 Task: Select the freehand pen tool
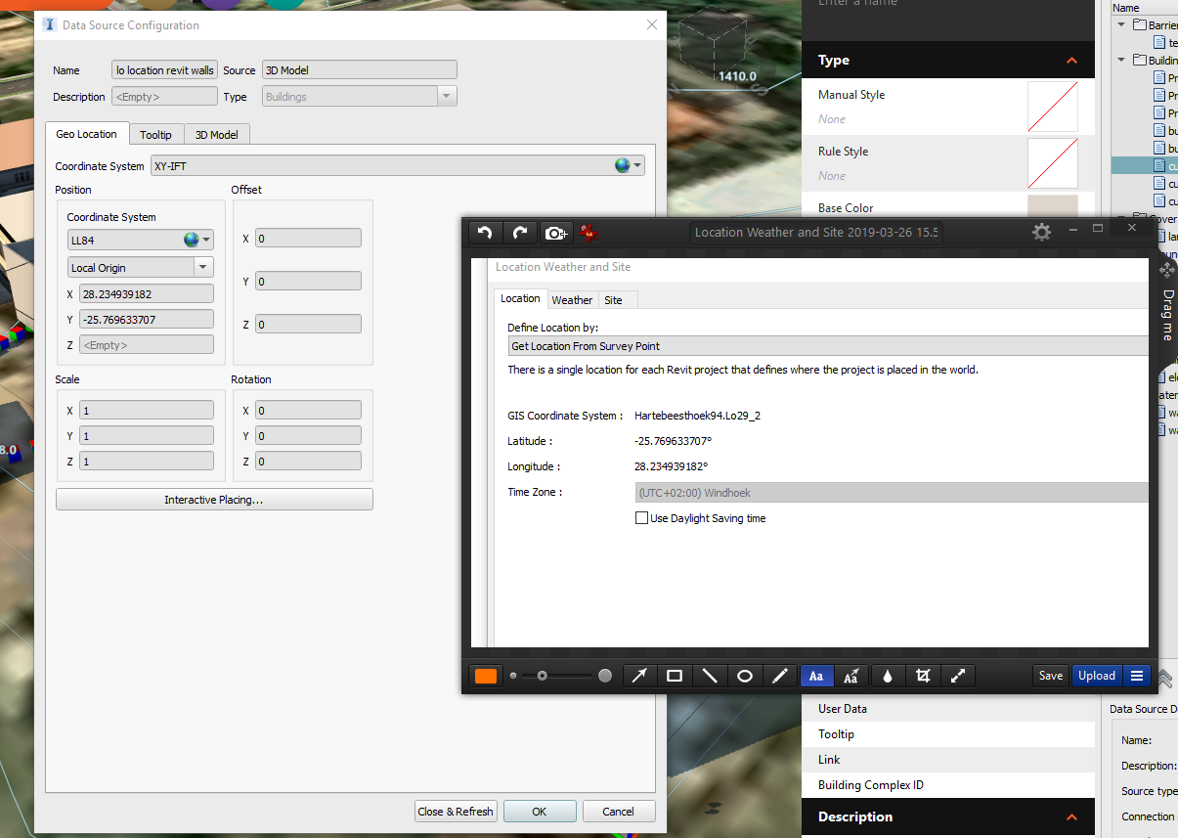click(779, 676)
